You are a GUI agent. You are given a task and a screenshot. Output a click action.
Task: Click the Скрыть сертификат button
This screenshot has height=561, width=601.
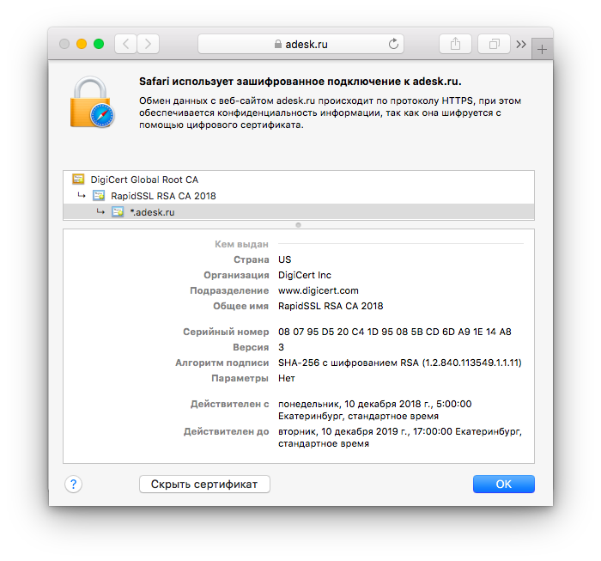coord(204,485)
